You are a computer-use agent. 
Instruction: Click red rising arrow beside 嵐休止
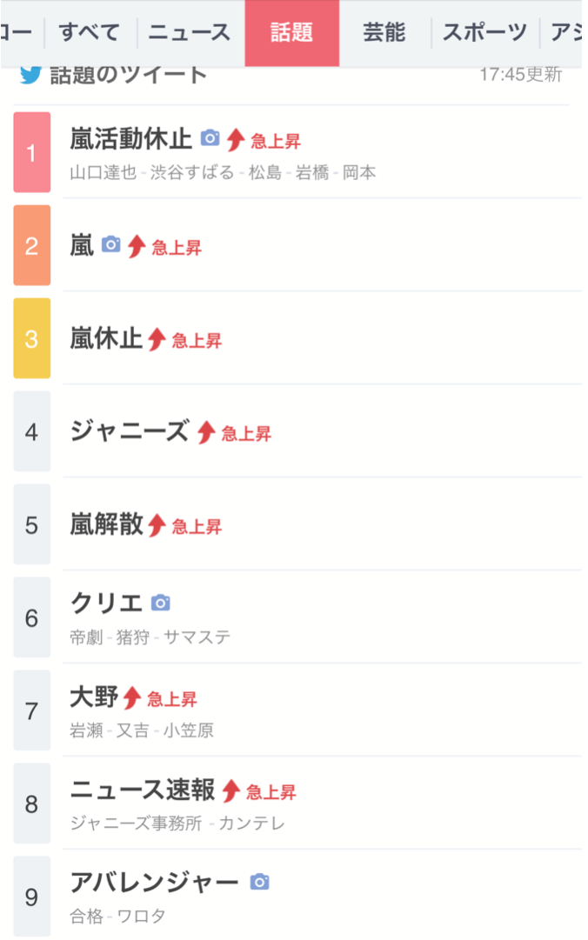(157, 339)
